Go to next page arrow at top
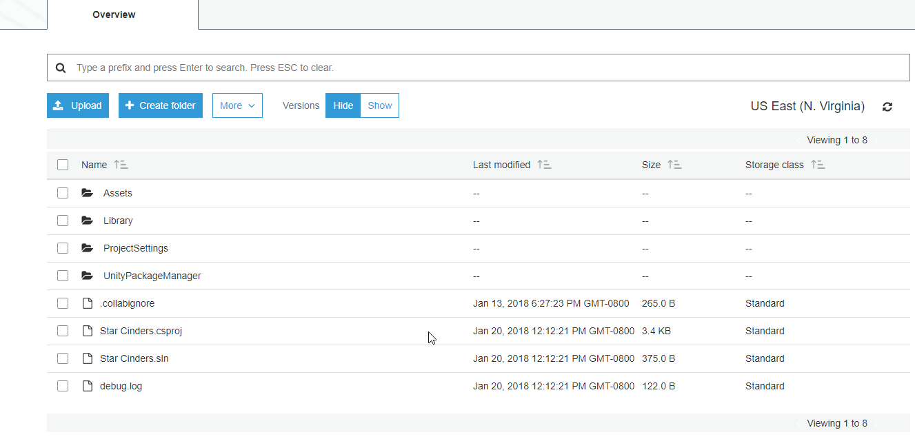Viewport: 915px width, 439px height. click(x=876, y=140)
